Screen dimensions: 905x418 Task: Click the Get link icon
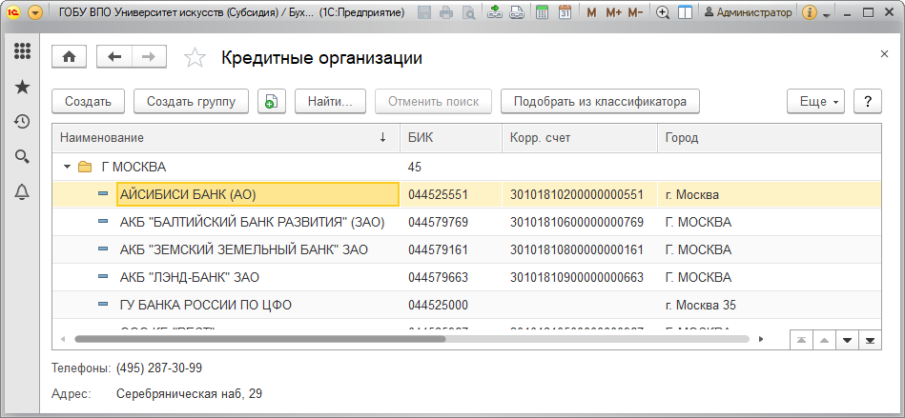click(495, 12)
